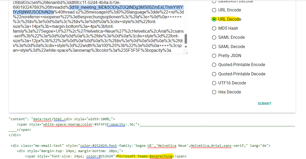
Task: Pick the SAML Encode option
Action: 214,37
